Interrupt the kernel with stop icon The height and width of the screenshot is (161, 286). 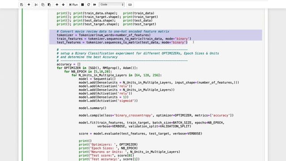(x=82, y=4)
